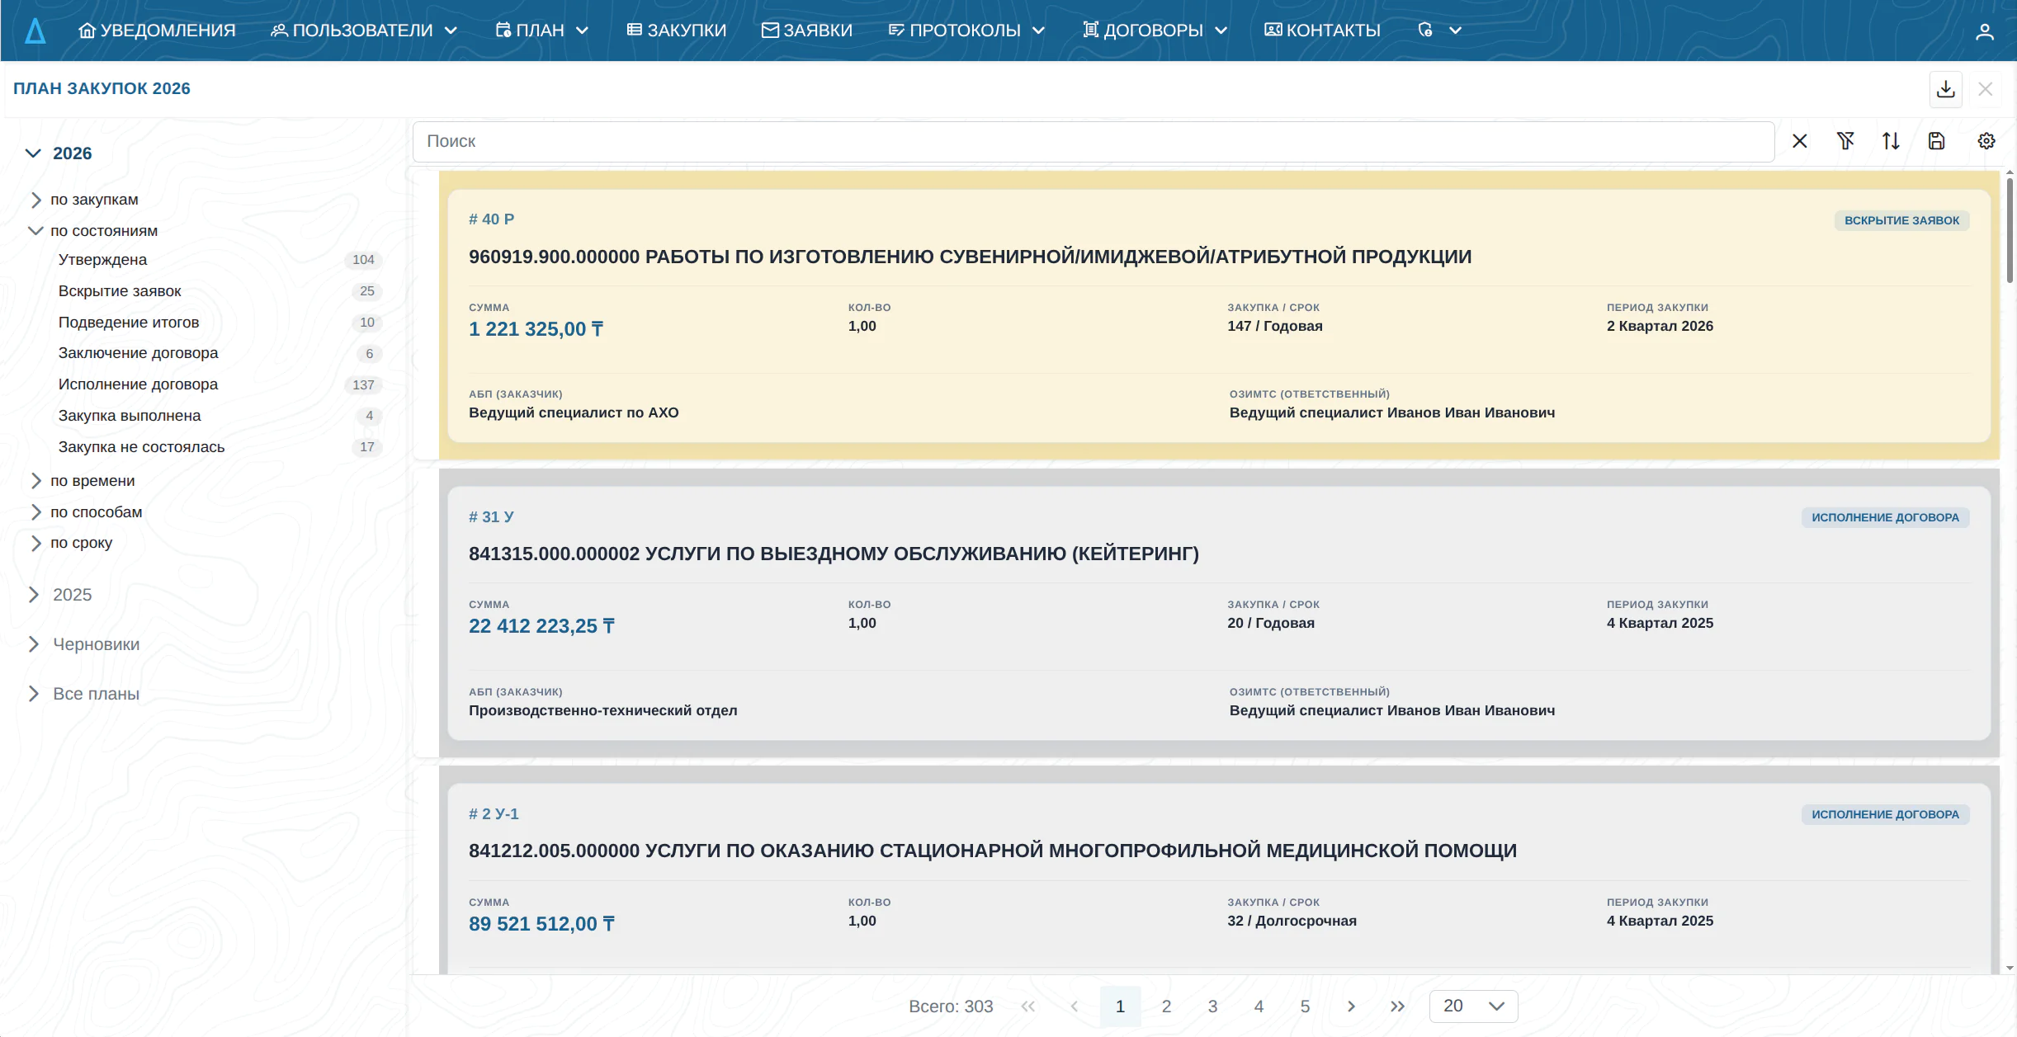This screenshot has width=2017, height=1037.
Task: Expand the 2025 tree node
Action: pyautogui.click(x=33, y=595)
